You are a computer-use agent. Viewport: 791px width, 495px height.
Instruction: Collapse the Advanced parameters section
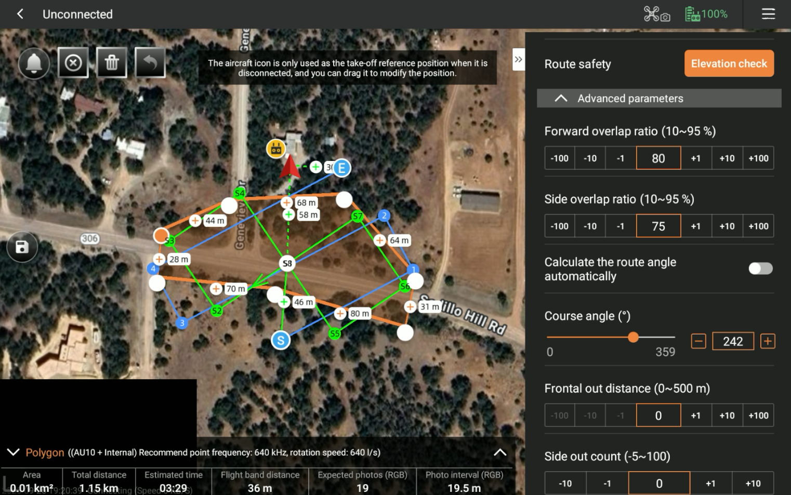click(x=561, y=98)
